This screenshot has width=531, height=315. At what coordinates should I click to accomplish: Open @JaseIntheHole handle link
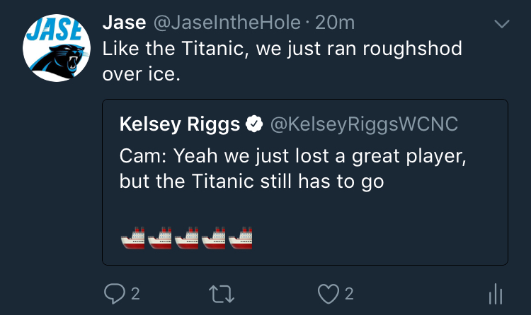[x=227, y=23]
